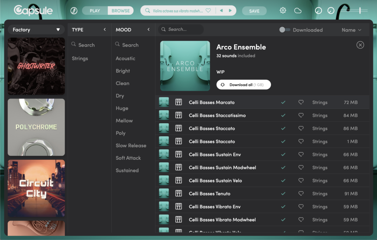Image resolution: width=377 pixels, height=240 pixels.
Task: Open the Factory library dropdown
Action: click(x=36, y=30)
